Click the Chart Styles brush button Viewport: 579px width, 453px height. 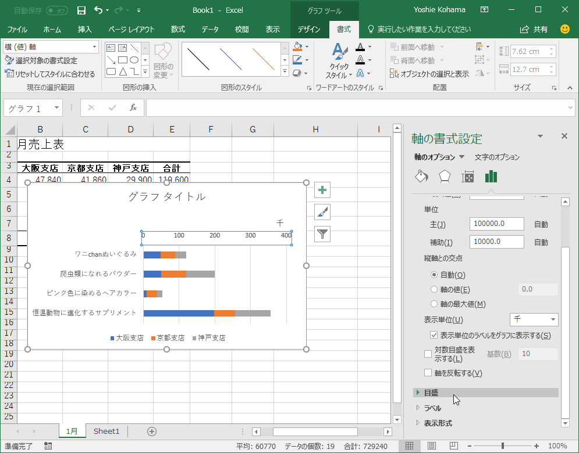[322, 212]
